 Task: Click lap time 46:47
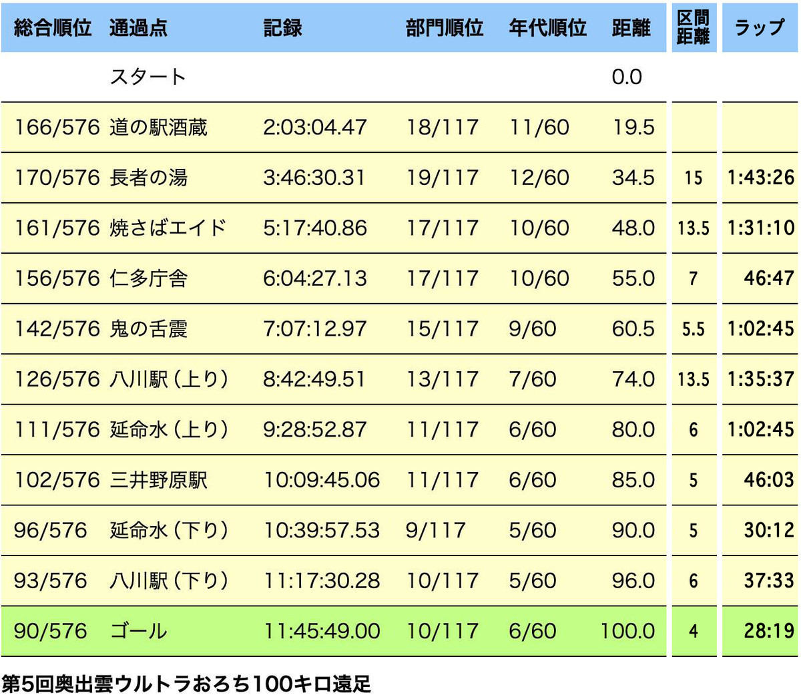point(769,278)
